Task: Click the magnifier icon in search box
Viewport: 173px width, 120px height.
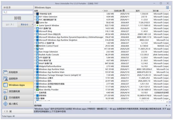Action: click(x=4, y=12)
